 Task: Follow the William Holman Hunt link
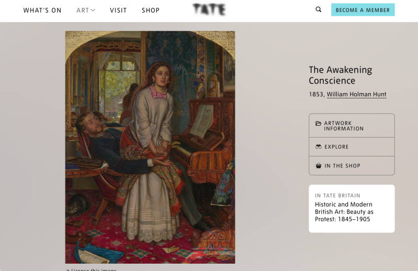tap(356, 95)
